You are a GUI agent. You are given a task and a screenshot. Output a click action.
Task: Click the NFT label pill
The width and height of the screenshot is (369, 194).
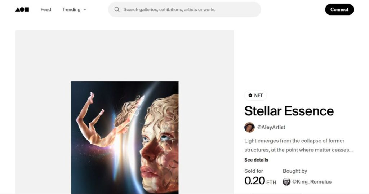[255, 95]
